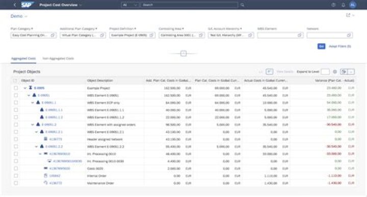Click the project icon in Example Project row

[31, 88]
